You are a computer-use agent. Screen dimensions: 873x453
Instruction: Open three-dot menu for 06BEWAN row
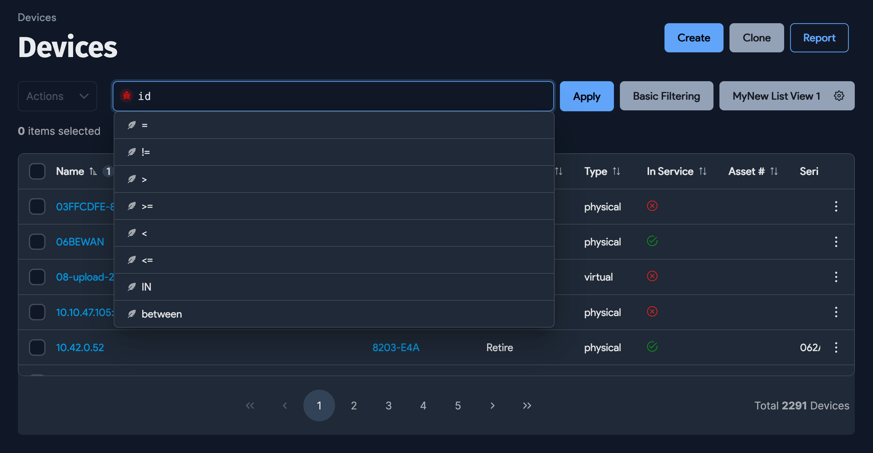click(836, 242)
